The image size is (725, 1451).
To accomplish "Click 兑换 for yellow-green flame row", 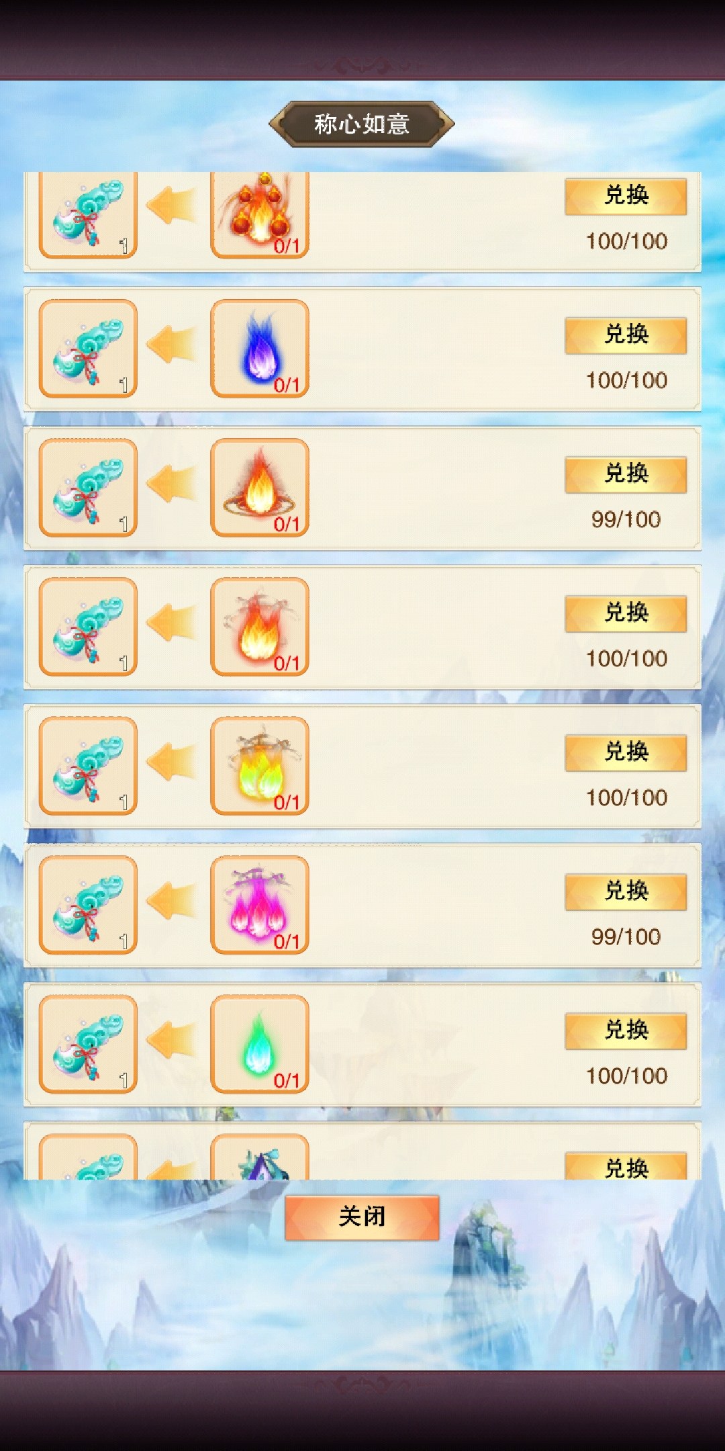I will (x=626, y=752).
